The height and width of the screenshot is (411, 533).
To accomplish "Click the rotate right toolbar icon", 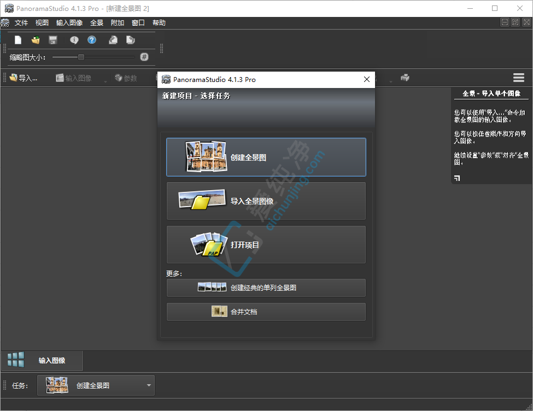I will point(130,40).
